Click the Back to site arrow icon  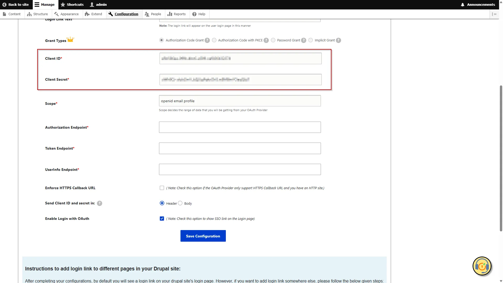click(4, 4)
